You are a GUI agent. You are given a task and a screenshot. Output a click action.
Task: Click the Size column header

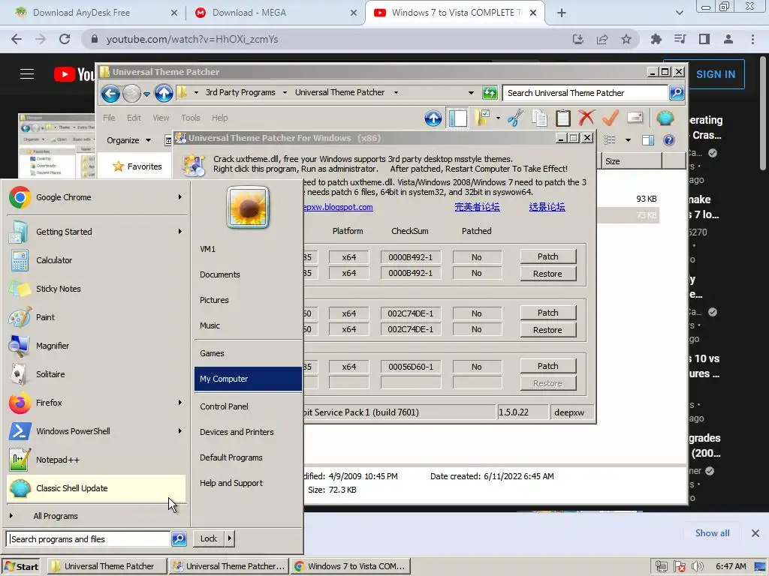631,161
